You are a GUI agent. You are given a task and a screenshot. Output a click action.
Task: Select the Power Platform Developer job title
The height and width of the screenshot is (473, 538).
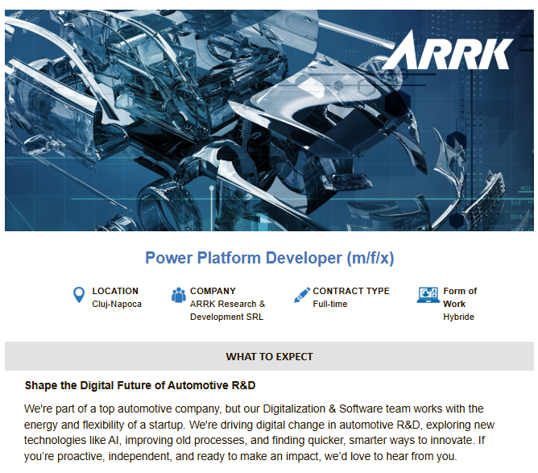tap(269, 258)
